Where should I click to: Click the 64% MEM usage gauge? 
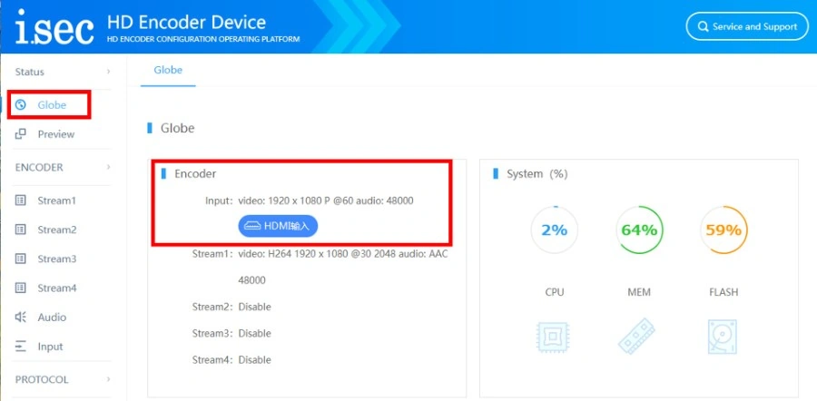tap(639, 230)
